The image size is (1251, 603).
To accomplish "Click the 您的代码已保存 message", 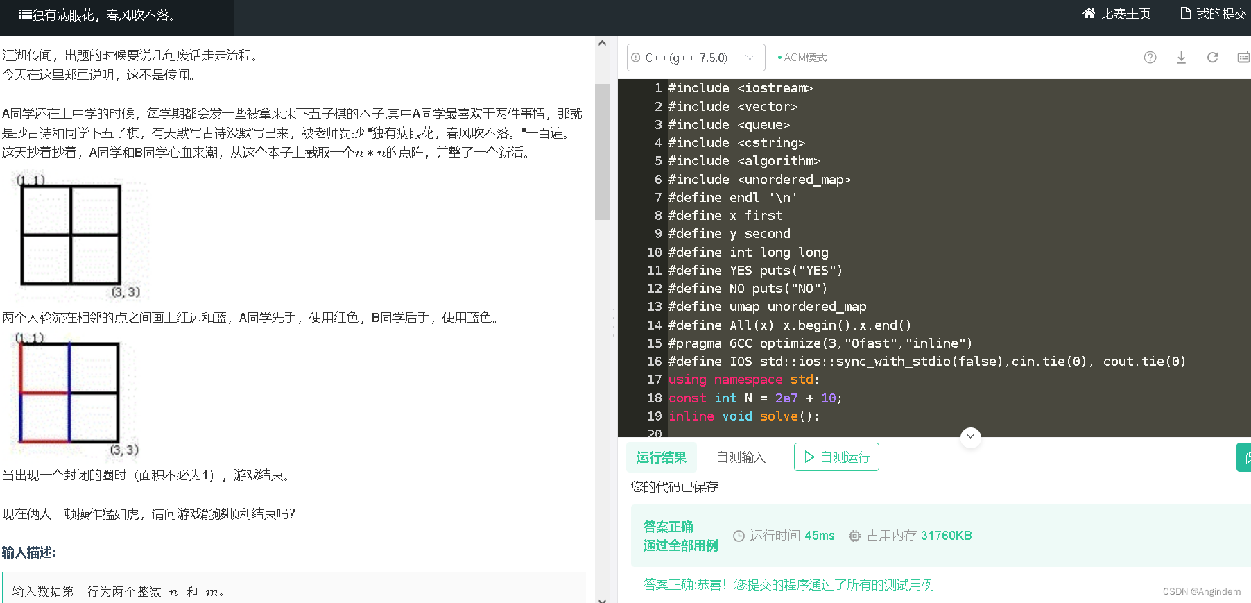I will (x=675, y=487).
